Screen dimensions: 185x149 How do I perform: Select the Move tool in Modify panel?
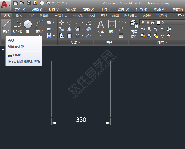click(x=62, y=22)
